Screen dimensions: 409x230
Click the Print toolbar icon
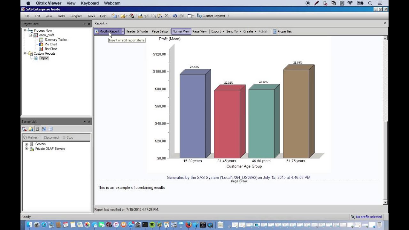(x=140, y=16)
